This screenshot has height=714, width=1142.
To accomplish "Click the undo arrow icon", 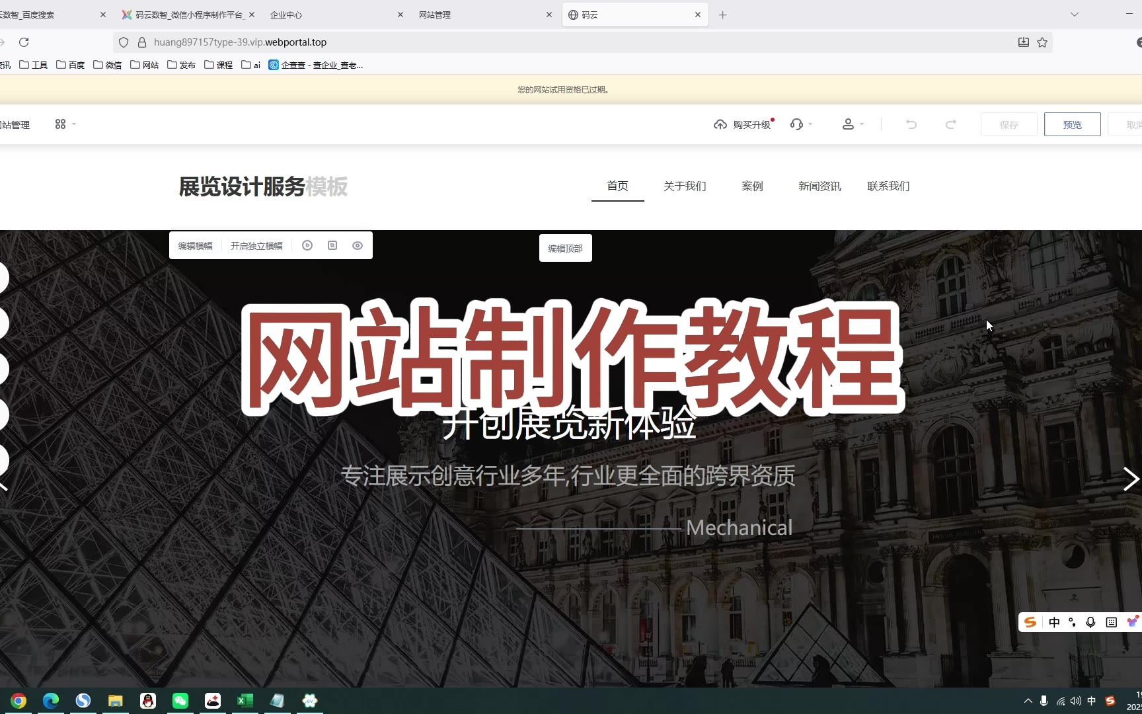I will (911, 124).
